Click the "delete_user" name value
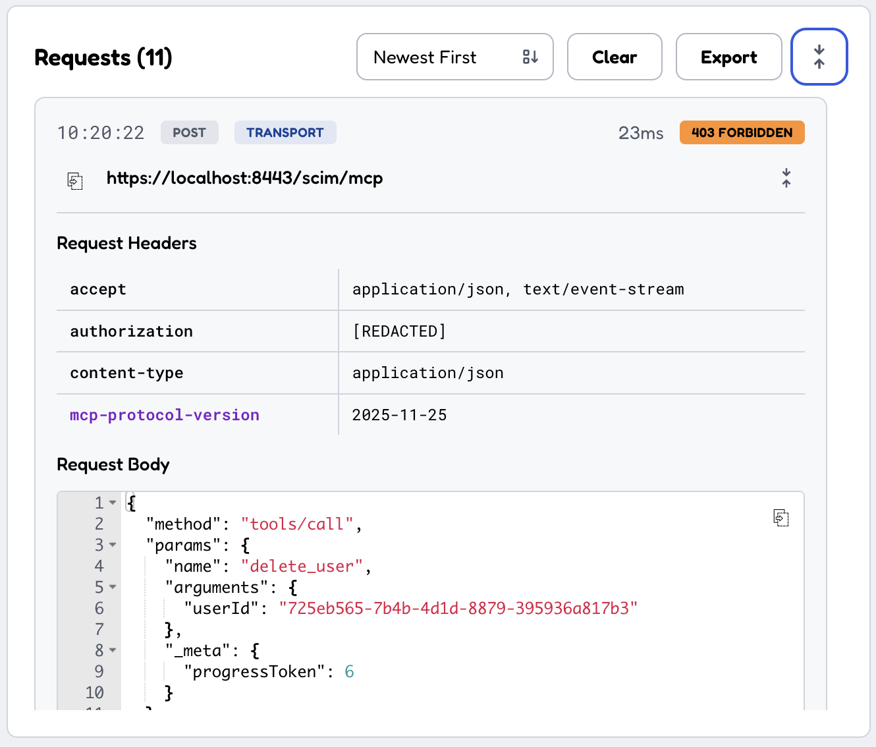This screenshot has height=747, width=876. pyautogui.click(x=302, y=566)
